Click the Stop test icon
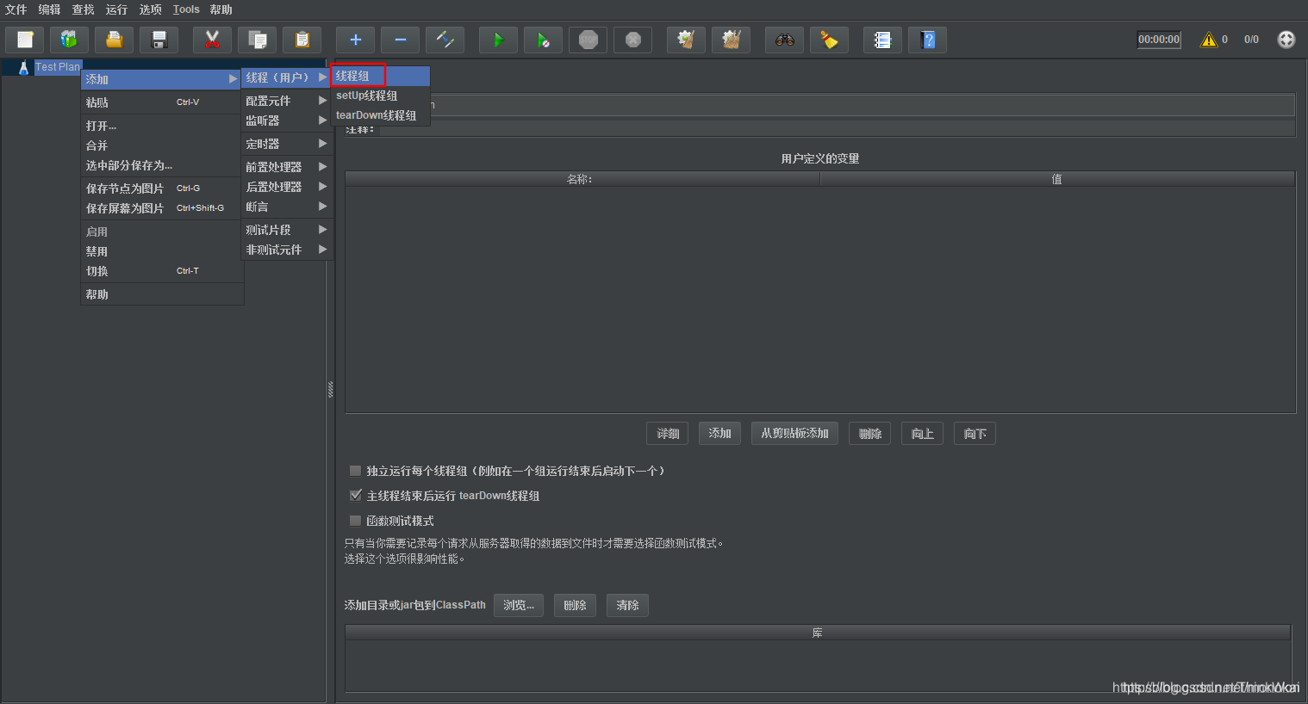The height and width of the screenshot is (704, 1308). click(588, 40)
